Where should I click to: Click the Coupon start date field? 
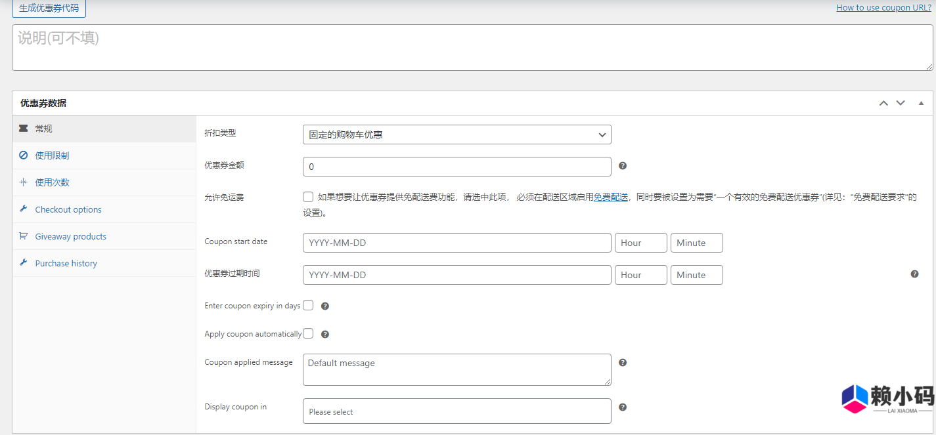click(457, 243)
